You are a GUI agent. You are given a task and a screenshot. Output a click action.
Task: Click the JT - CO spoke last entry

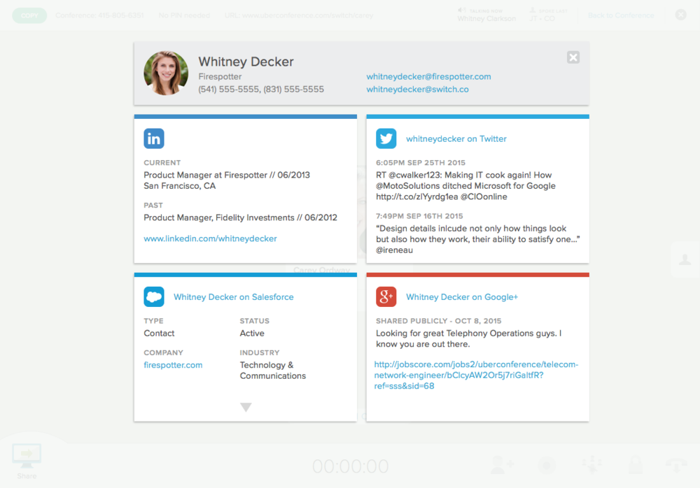pos(542,19)
